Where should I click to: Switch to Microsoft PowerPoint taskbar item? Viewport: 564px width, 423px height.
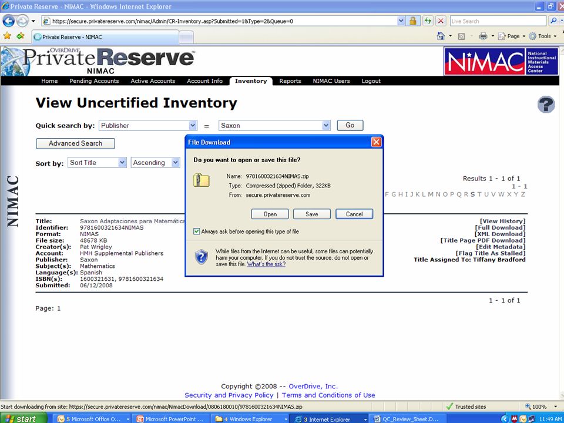(171, 419)
